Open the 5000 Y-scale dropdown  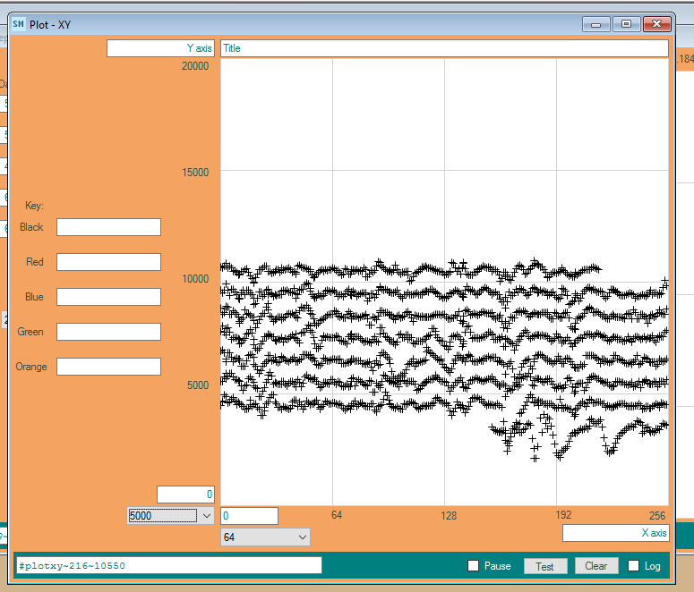tap(205, 516)
